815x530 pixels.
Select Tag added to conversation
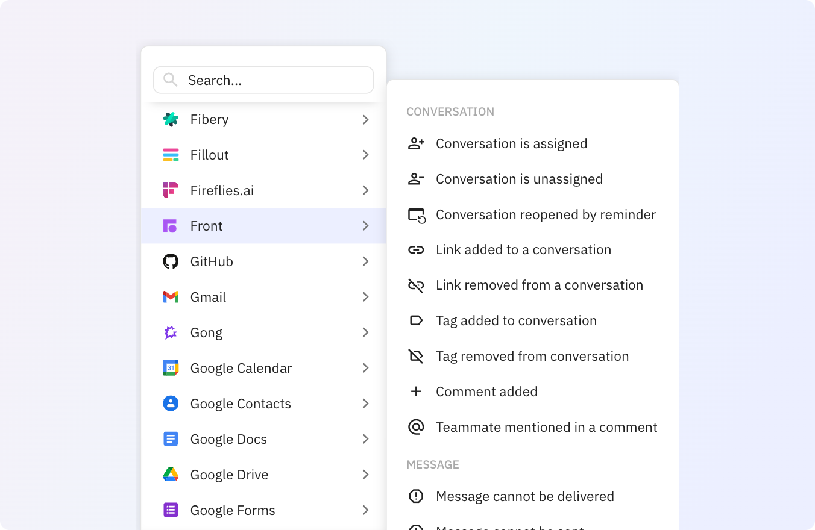516,320
